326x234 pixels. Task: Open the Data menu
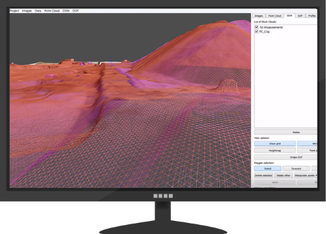click(x=38, y=10)
